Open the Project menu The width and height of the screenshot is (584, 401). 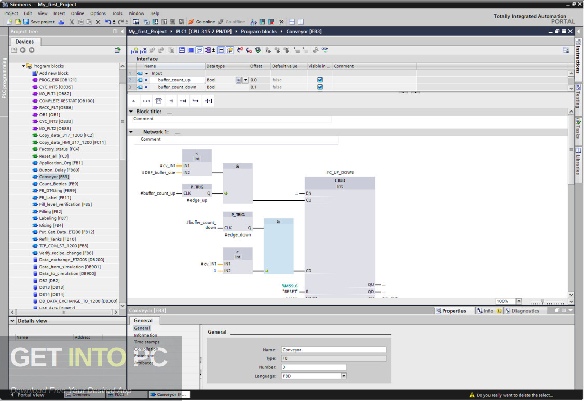[x=11, y=13]
